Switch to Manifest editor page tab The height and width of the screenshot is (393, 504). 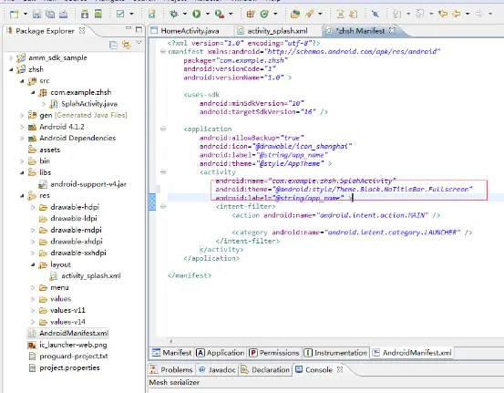click(x=171, y=353)
